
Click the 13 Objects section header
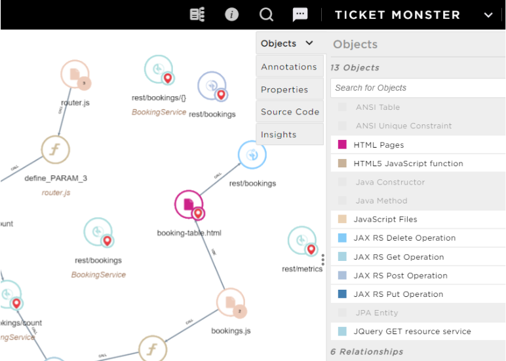(x=355, y=67)
